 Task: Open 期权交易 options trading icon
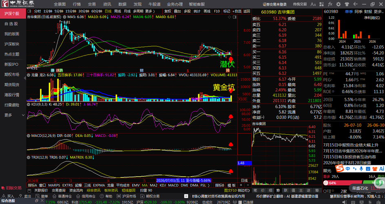coord(142,196)
